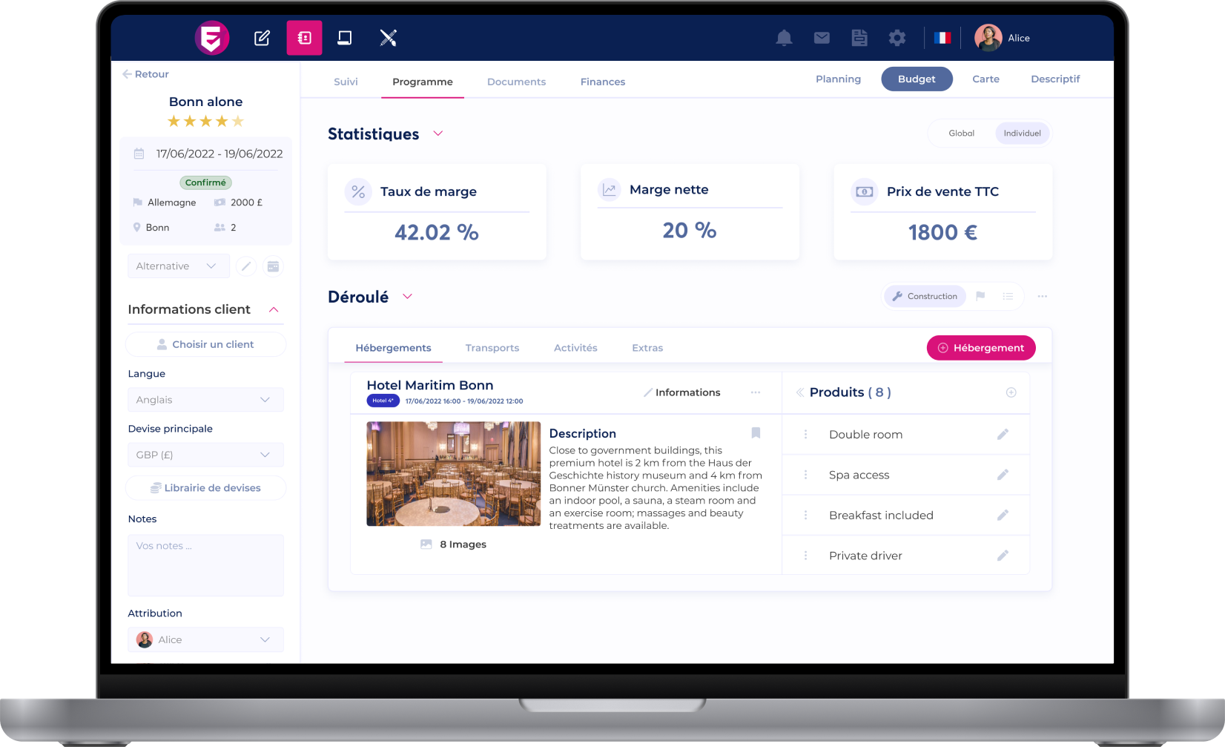
Task: Select the compose/edit pencil icon in navbar
Action: pos(261,37)
